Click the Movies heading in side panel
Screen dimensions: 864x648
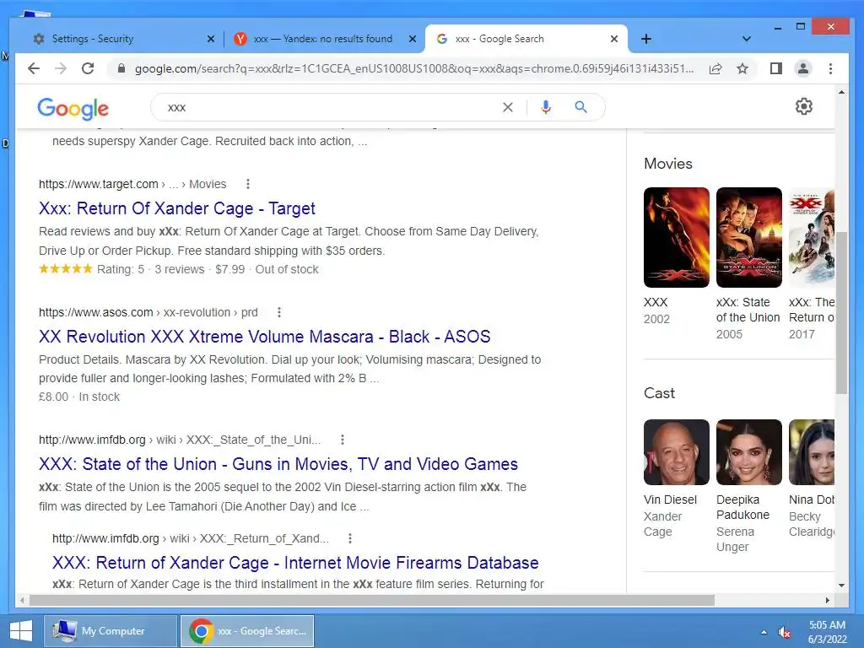(668, 164)
